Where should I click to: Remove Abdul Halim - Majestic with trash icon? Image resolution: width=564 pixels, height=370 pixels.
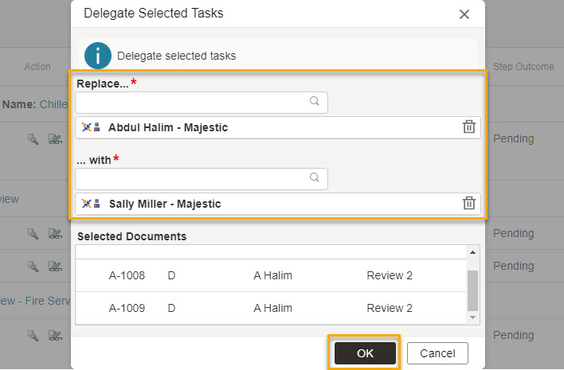pyautogui.click(x=468, y=127)
